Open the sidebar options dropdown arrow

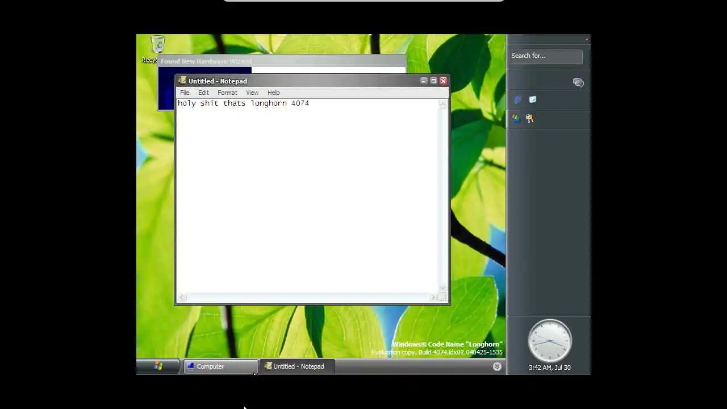pyautogui.click(x=587, y=39)
